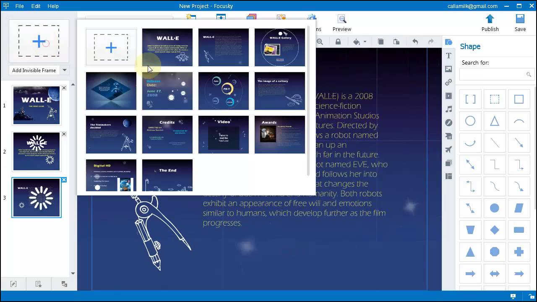Image resolution: width=537 pixels, height=302 pixels.
Task: Open the Help menu
Action: (x=53, y=6)
